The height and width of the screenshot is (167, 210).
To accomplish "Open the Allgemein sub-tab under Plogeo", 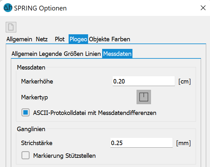I will click(24, 54).
